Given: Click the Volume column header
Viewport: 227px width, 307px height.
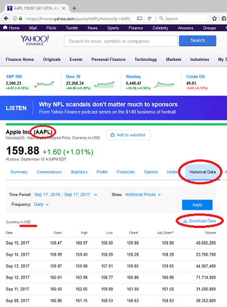Looking at the screenshot, I should pyautogui.click(x=210, y=233).
